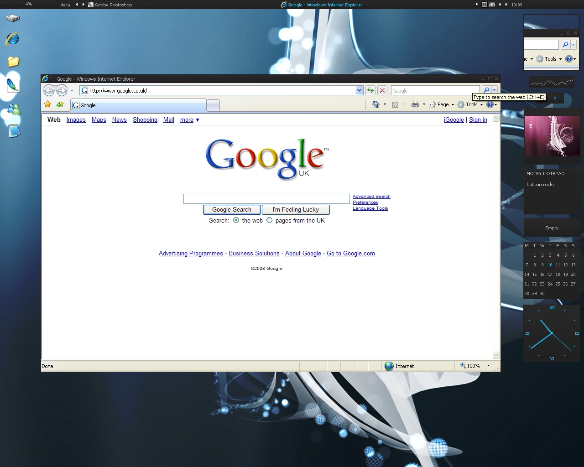Viewport: 584px width, 467px height.
Task: Click the Internet security zone globe icon
Action: click(x=389, y=366)
